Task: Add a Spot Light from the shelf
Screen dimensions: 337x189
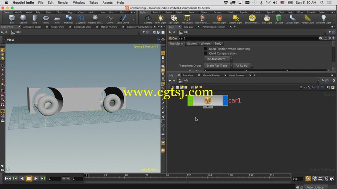Action: (x=174, y=19)
